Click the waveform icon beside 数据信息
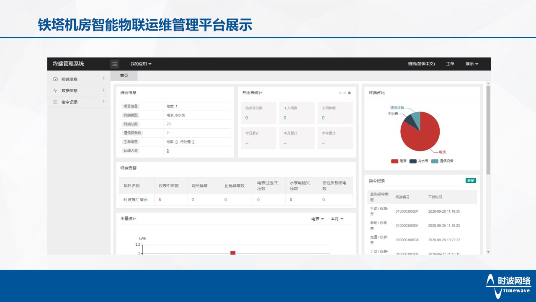Viewport: 536px width, 302px height. (55, 91)
